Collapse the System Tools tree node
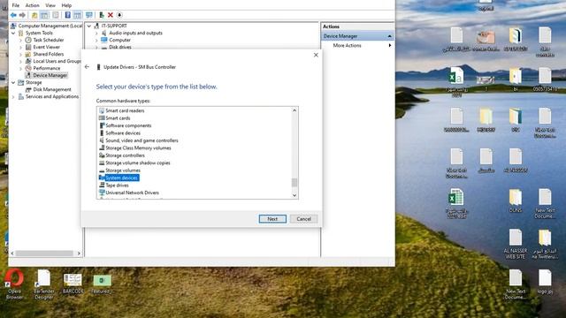Viewport: 566px width, 318px height. [13, 33]
